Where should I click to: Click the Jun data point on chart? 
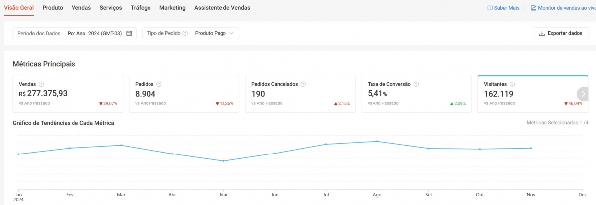click(x=275, y=153)
